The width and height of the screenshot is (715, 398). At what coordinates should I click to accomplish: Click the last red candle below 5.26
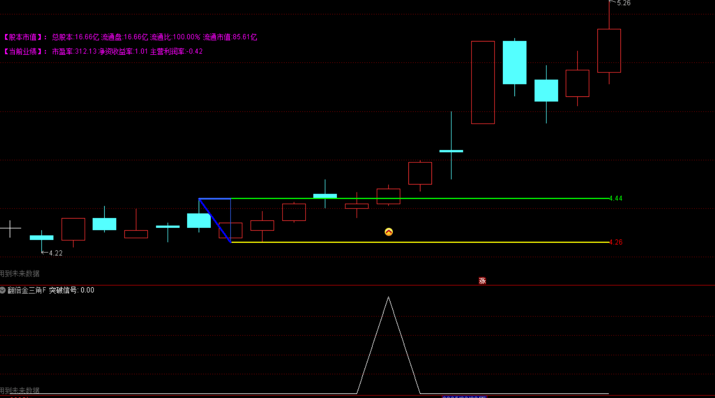click(609, 51)
